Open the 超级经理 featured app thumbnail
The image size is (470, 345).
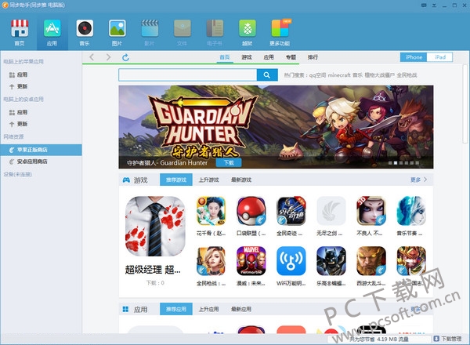point(155,226)
